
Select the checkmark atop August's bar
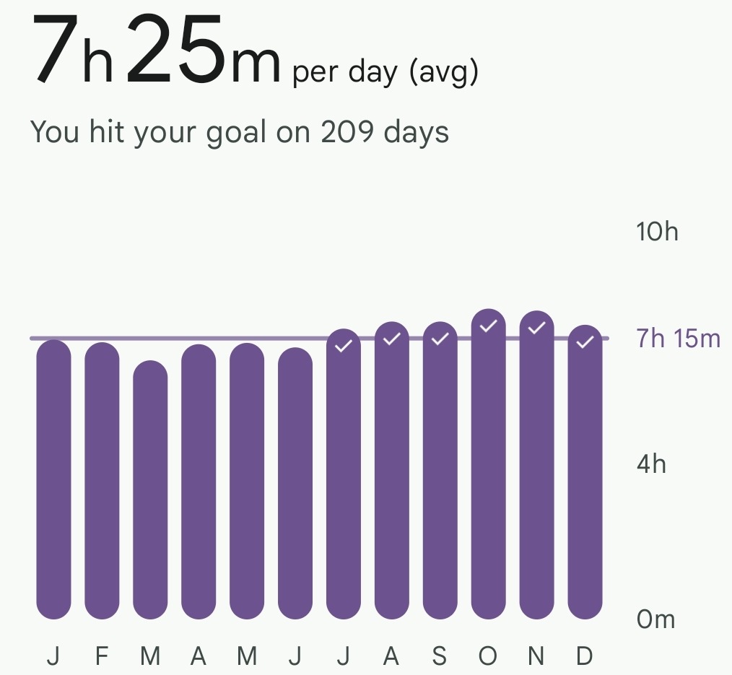[x=392, y=339]
